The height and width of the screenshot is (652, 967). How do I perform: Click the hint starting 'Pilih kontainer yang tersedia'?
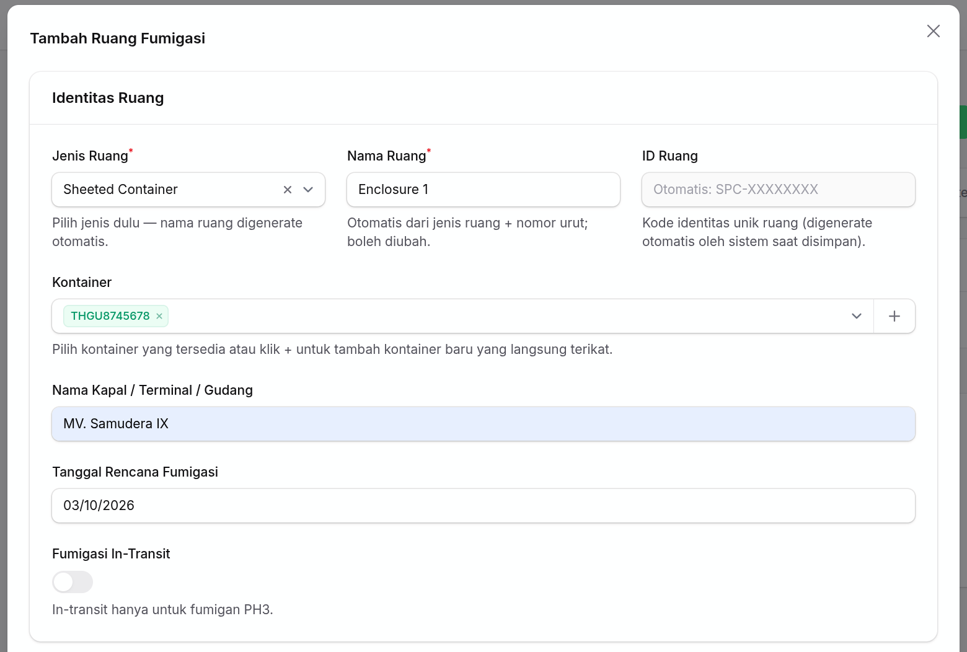(332, 350)
